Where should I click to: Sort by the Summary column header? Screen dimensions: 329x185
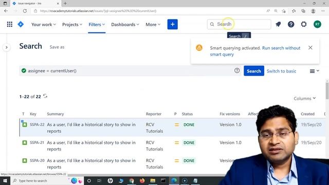56,114
